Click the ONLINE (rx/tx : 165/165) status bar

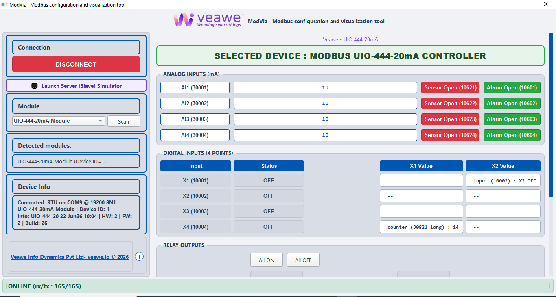278,286
